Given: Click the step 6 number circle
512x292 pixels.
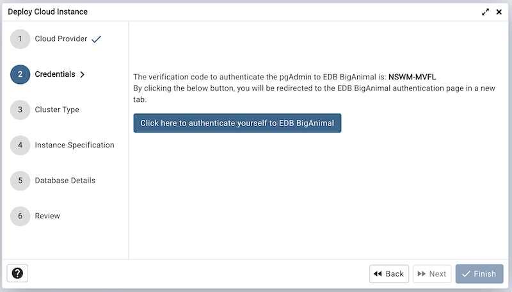Looking at the screenshot, I should (x=20, y=216).
